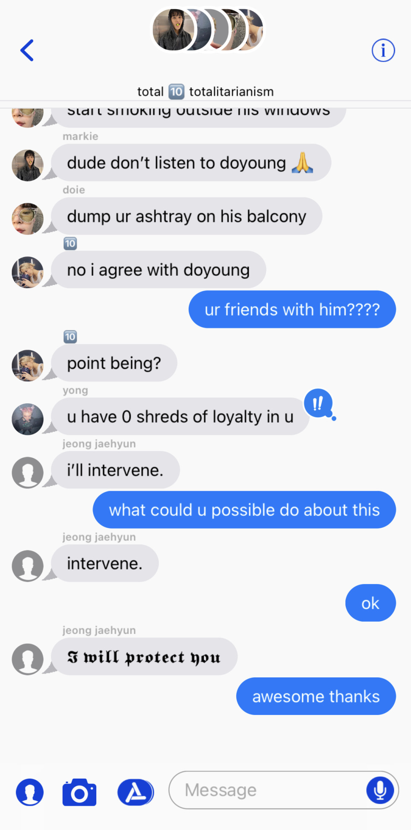Tap the group name "total totalitarianism"

coord(205,92)
